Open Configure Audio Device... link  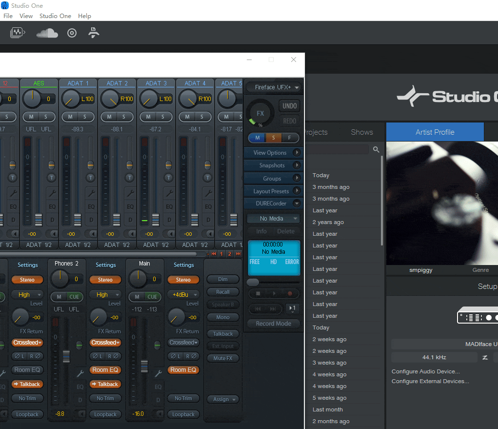[426, 371]
